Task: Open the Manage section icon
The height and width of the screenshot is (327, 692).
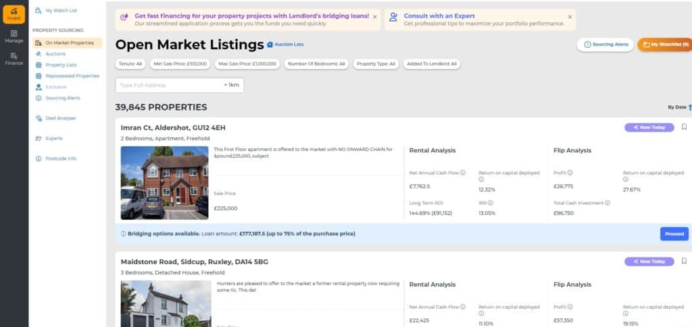Action: 14,36
